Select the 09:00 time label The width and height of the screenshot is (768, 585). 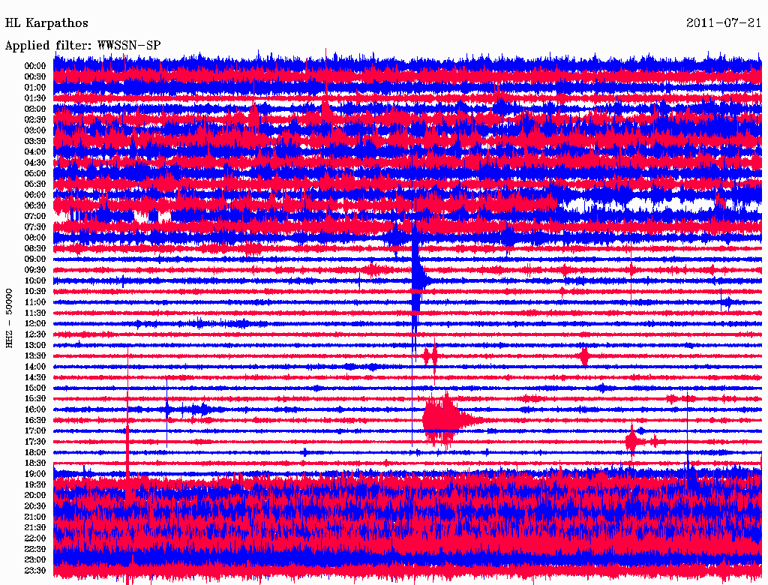[35, 259]
